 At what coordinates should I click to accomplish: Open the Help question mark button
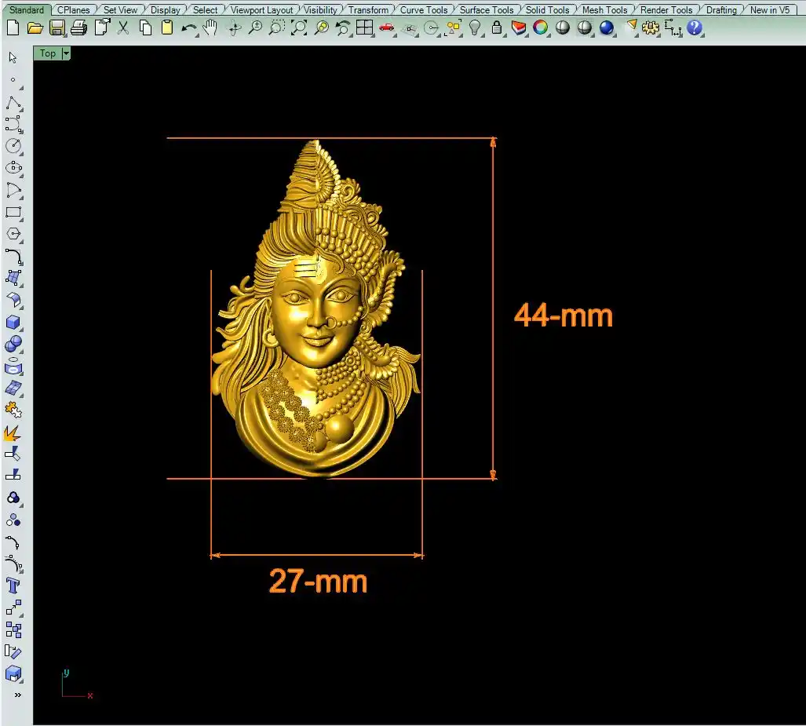click(695, 27)
